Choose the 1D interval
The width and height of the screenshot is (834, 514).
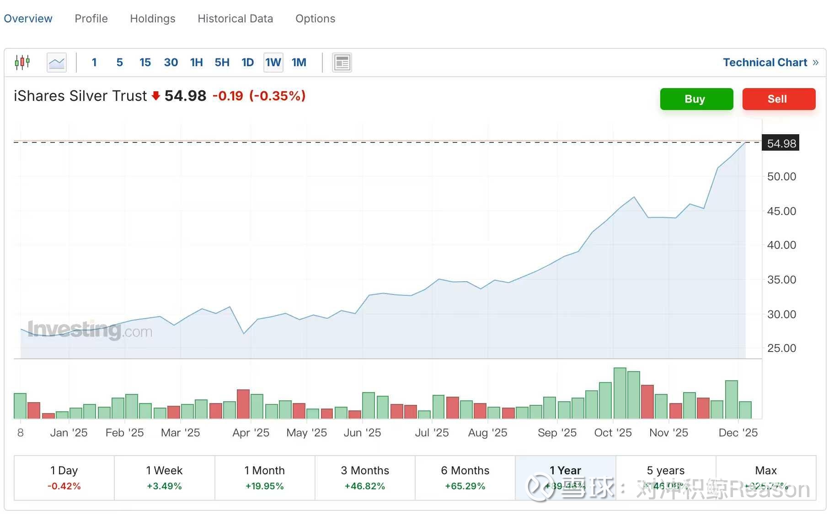(x=247, y=63)
